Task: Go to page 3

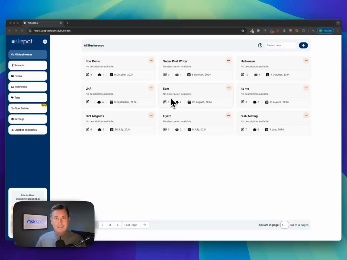Action: tap(110, 225)
